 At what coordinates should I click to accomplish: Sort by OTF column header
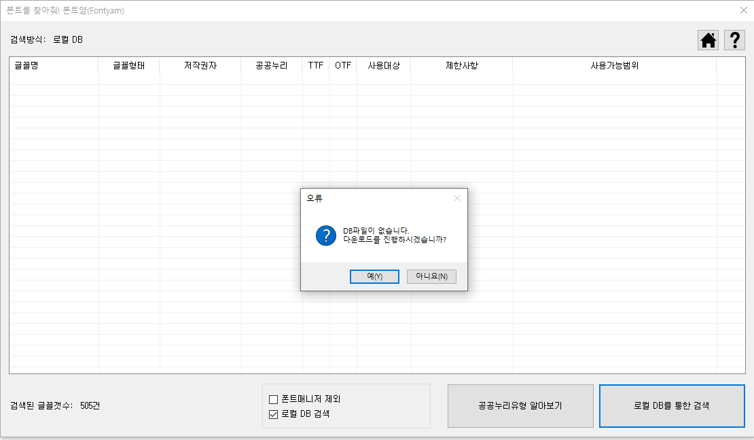point(343,66)
